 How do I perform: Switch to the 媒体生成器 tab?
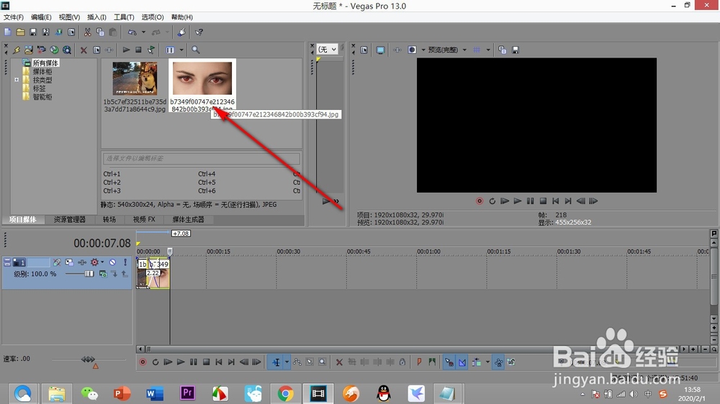point(188,220)
